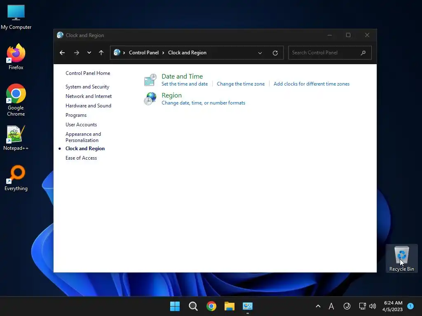Image resolution: width=422 pixels, height=316 pixels.
Task: Go forward with the right arrow button
Action: 76,53
